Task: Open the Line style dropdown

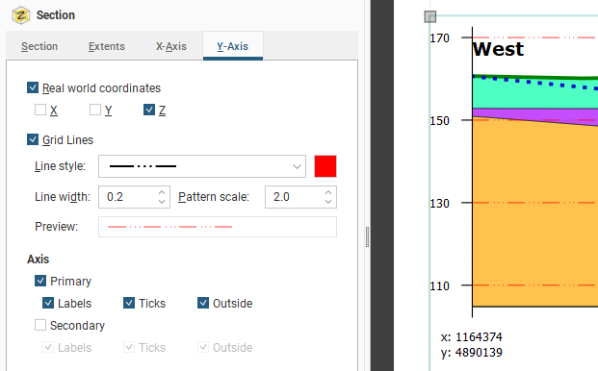Action: click(x=202, y=166)
